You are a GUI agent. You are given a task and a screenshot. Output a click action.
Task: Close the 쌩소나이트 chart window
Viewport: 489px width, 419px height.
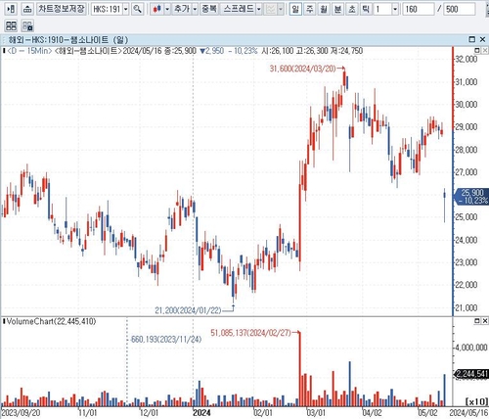(x=483, y=39)
